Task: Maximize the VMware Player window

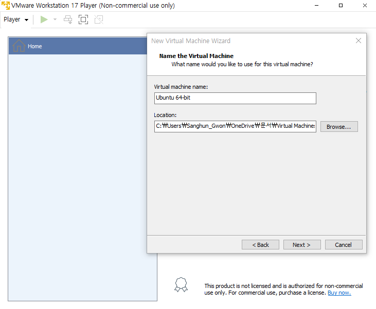Action: tap(341, 5)
